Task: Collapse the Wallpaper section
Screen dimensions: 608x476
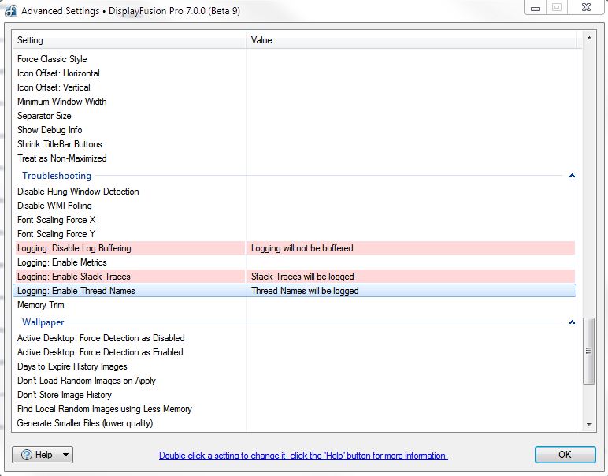Action: tap(572, 322)
